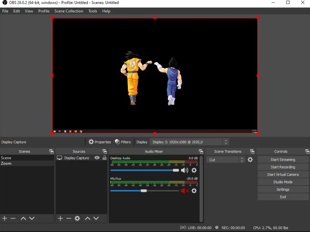Open the Scene Collection menu

tap(69, 11)
